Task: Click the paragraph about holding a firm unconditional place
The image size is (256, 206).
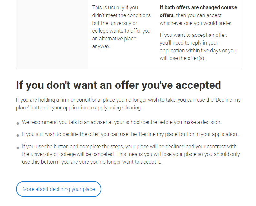Action: click(x=128, y=104)
